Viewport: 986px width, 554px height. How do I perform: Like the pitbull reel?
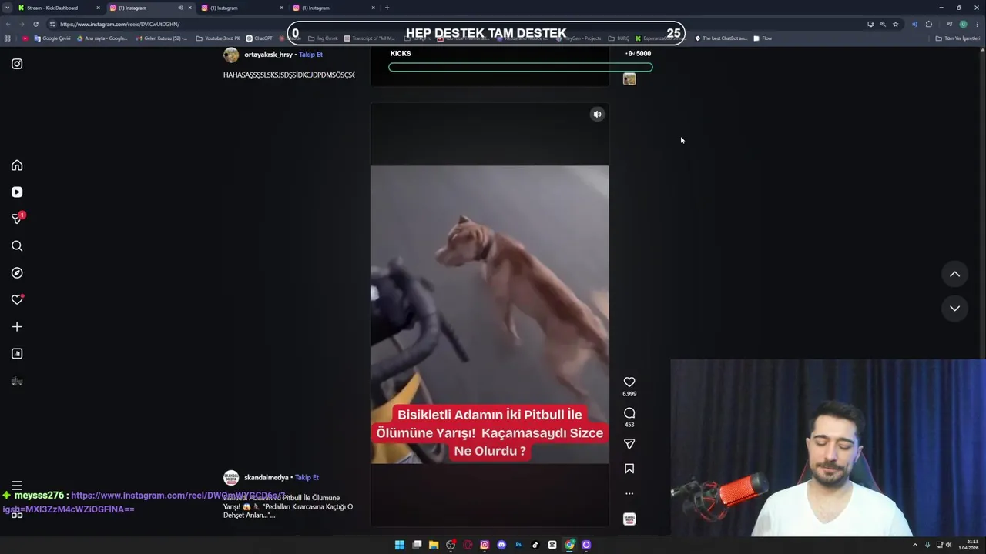coord(629,382)
